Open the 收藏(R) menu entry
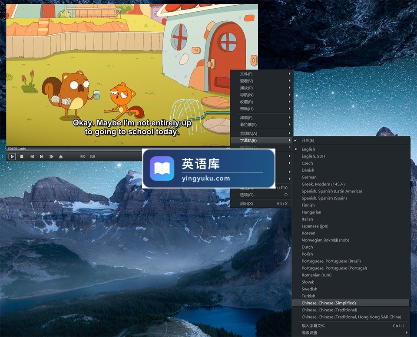The width and height of the screenshot is (417, 337). (x=261, y=102)
